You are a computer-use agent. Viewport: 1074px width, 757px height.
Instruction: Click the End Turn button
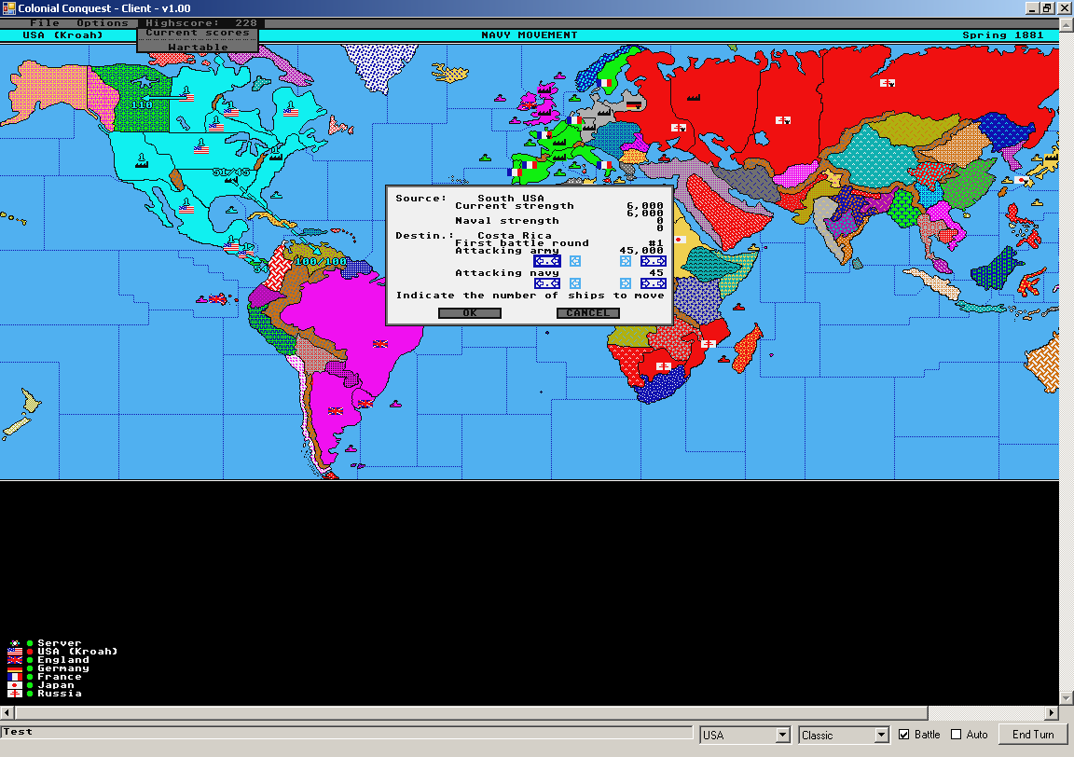coord(1033,735)
